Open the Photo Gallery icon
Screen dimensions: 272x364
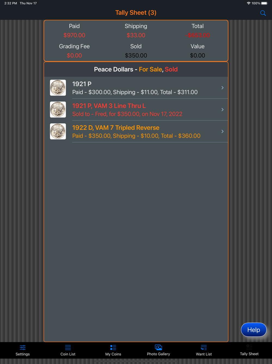158,347
